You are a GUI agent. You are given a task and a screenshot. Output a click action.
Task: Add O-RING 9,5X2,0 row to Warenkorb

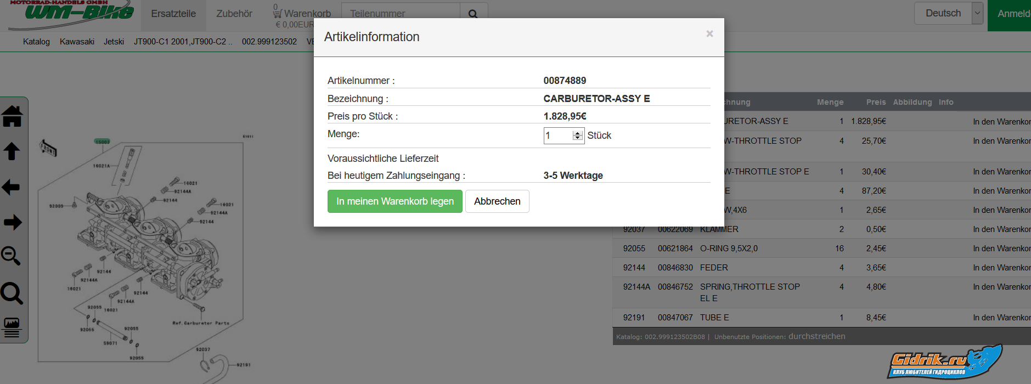tap(1001, 249)
